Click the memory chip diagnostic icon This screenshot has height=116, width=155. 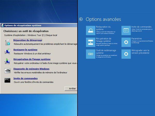[x=7, y=71]
